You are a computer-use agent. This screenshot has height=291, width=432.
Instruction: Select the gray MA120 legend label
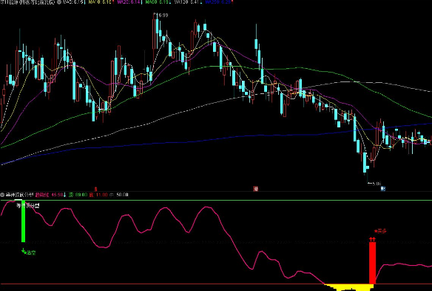(186, 2)
